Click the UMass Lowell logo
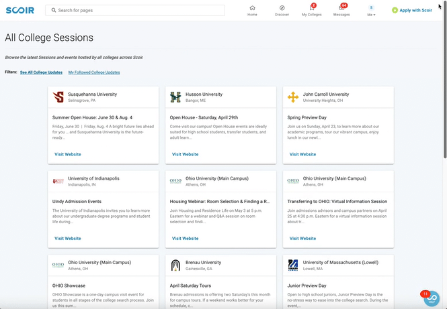This screenshot has width=447, height=309. click(x=293, y=265)
